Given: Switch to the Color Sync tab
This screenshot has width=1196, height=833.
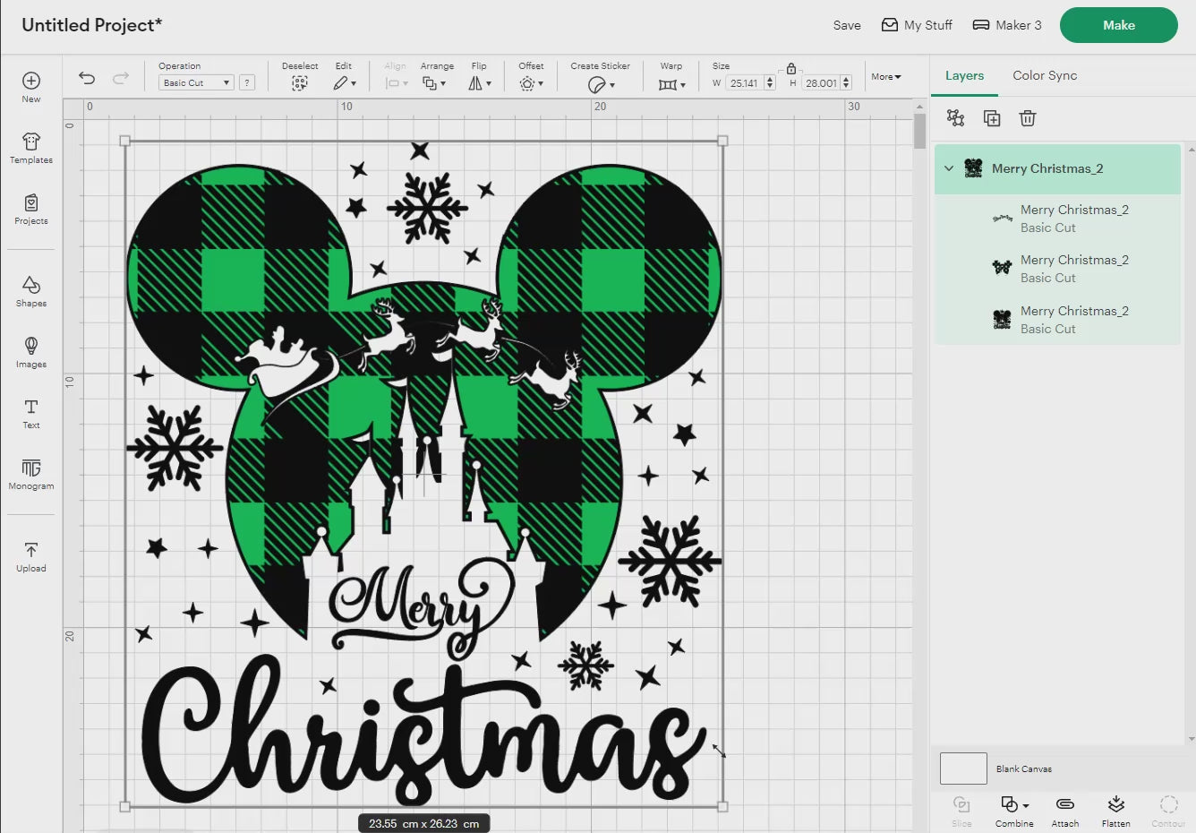Looking at the screenshot, I should pos(1045,76).
